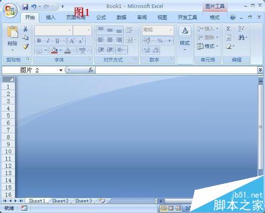Toggle wrap text icon

click(x=129, y=30)
